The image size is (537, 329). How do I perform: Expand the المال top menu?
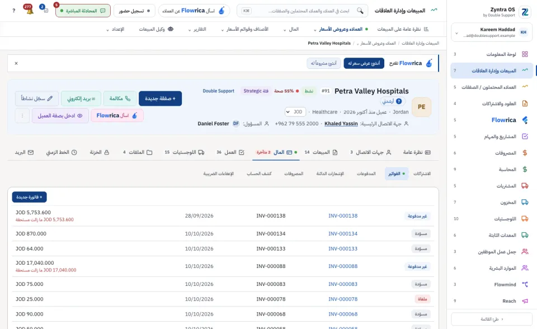tap(291, 29)
